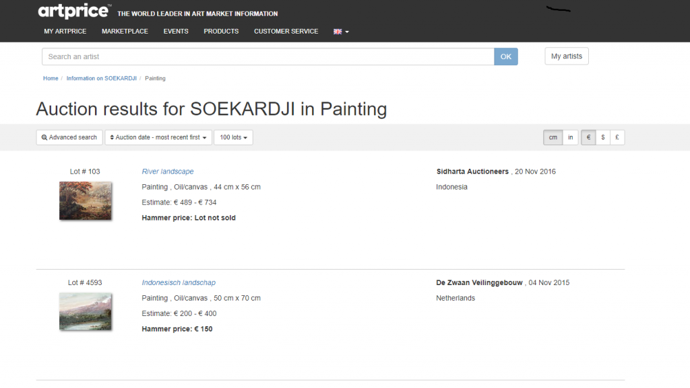
Task: Switch currency to euro
Action: (x=588, y=137)
